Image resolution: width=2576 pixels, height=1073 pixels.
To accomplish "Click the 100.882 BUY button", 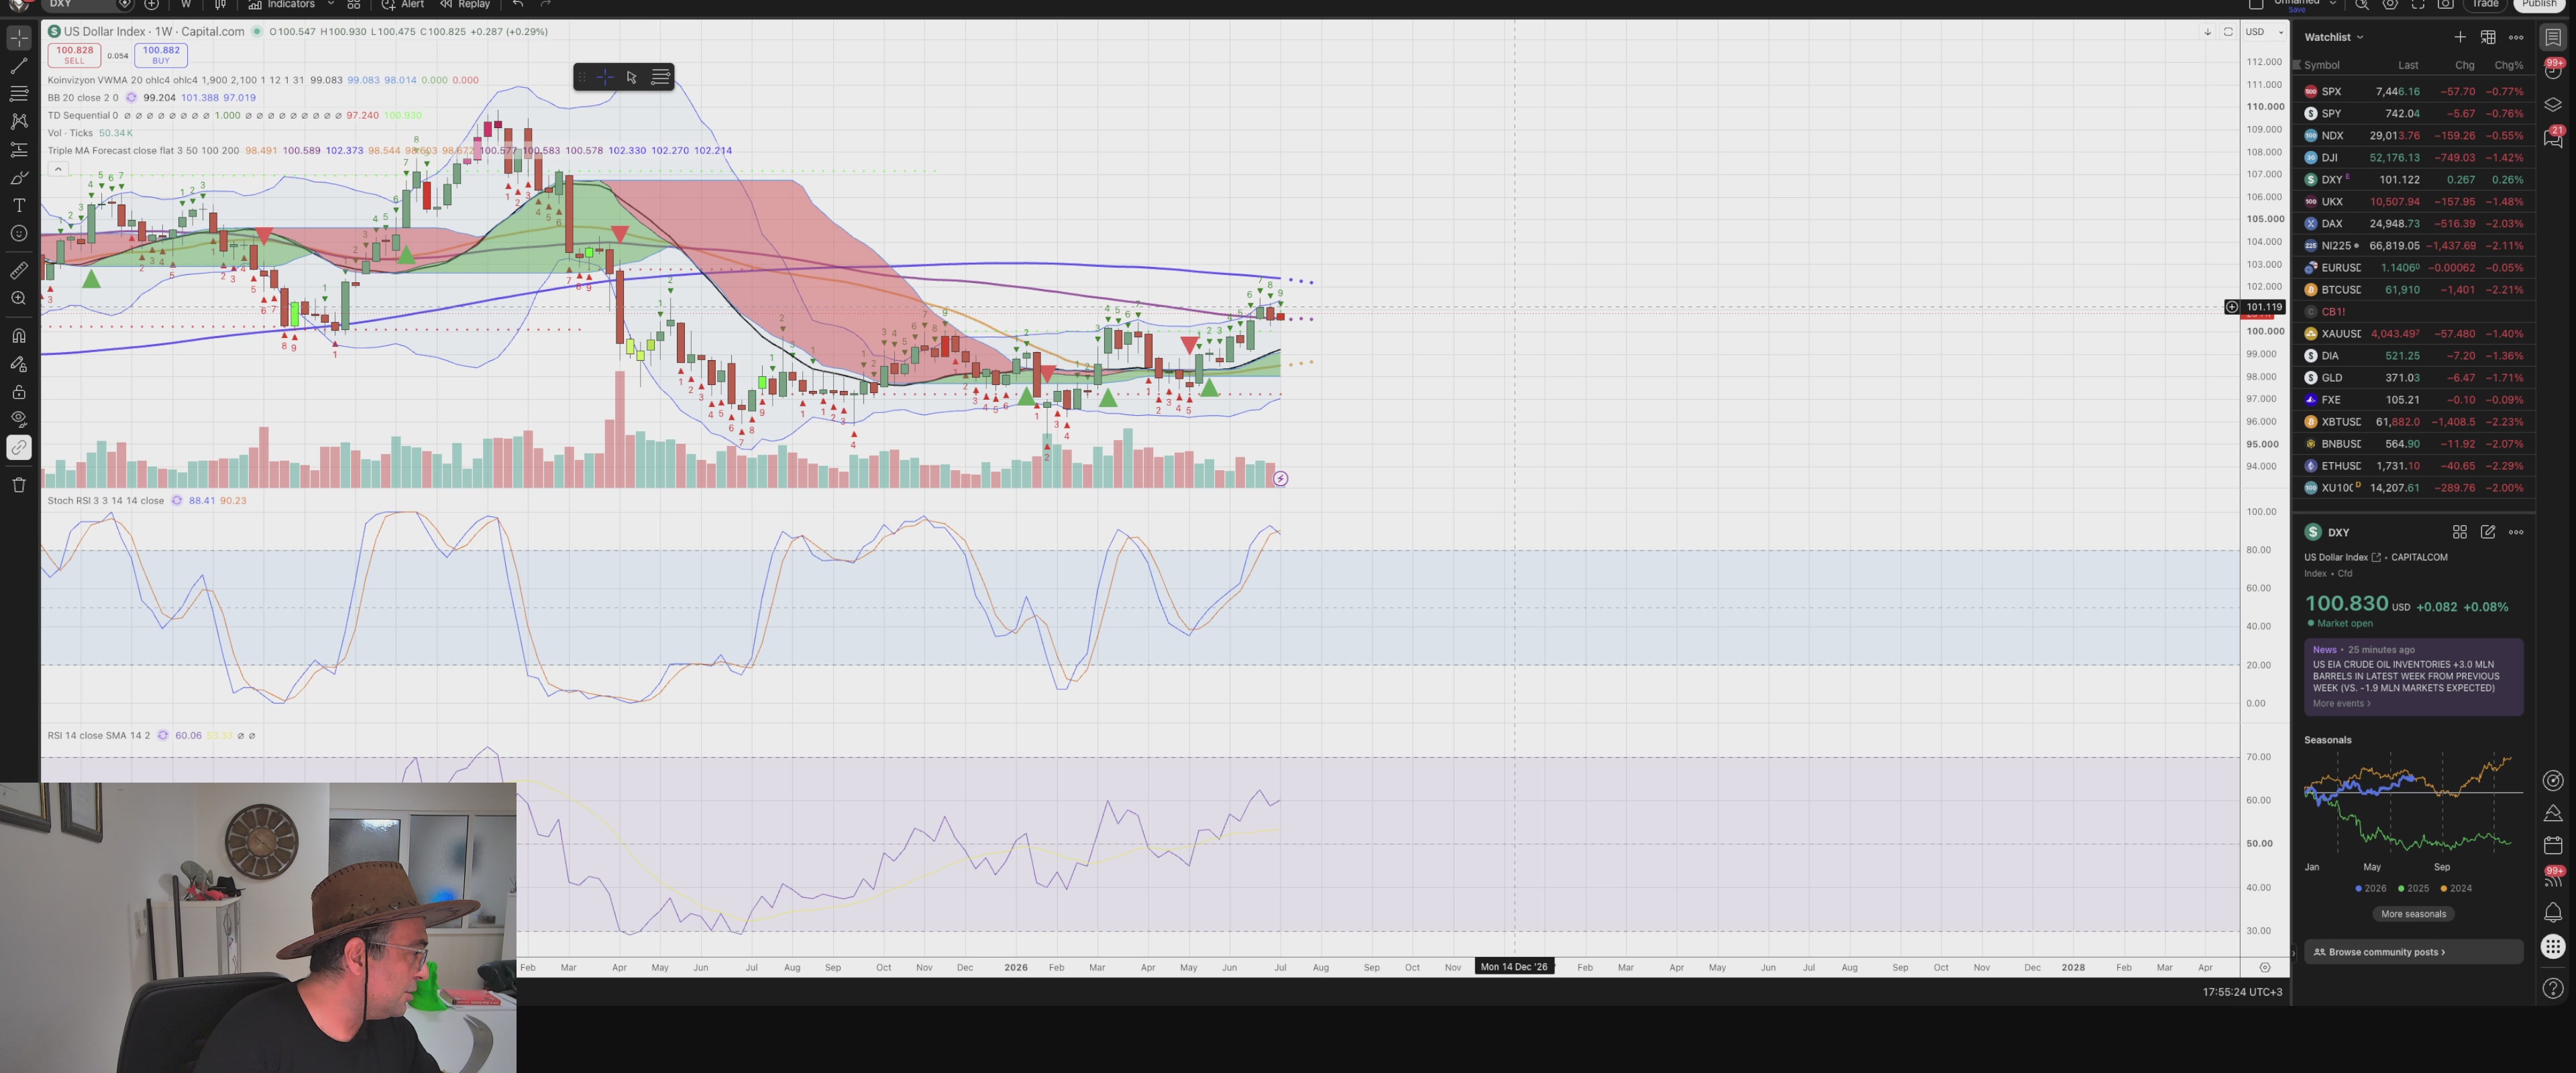I will (x=161, y=55).
